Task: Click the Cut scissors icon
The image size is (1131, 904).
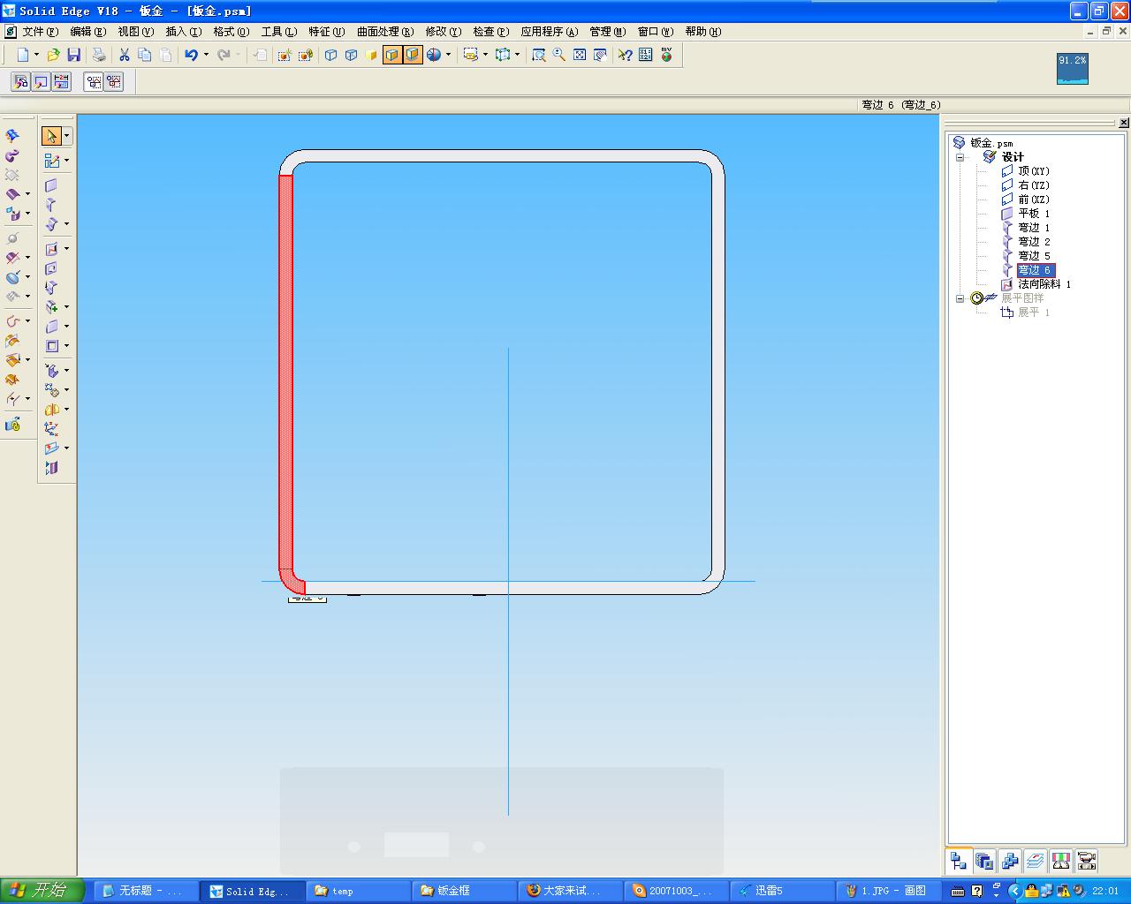Action: (125, 55)
